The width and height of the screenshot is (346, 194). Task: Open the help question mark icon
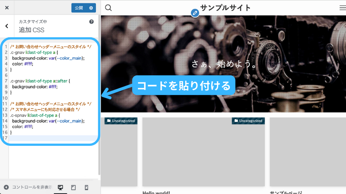[91, 22]
